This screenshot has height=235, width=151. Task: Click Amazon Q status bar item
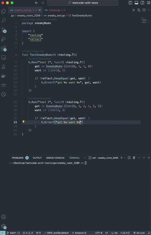click(x=79, y=233)
